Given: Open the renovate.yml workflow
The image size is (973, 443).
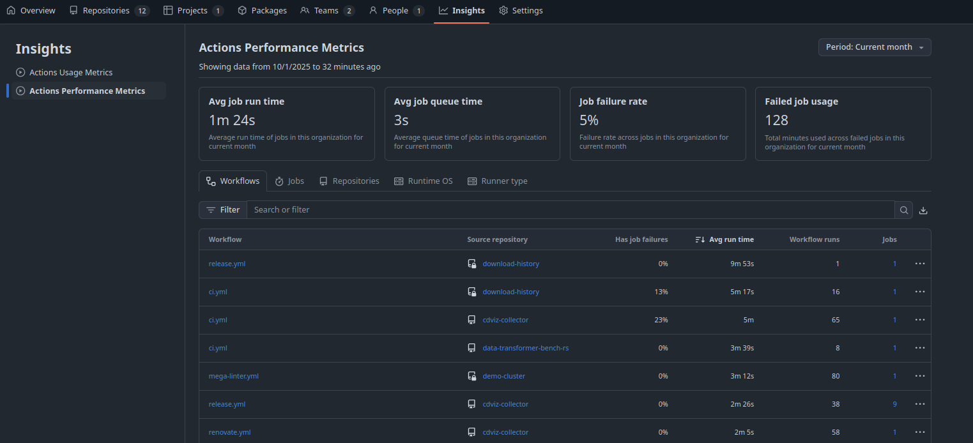Looking at the screenshot, I should (229, 432).
